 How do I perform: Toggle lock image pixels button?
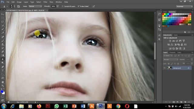(172, 64)
